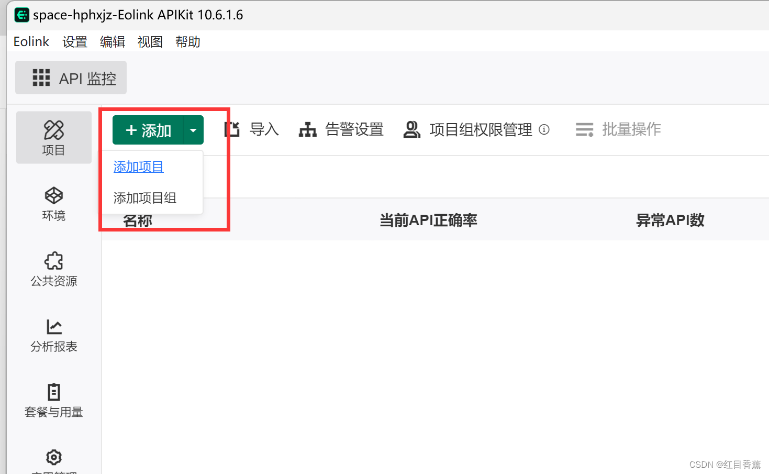769x474 pixels.
Task: Open 告警设置 alert settings
Action: tap(354, 129)
